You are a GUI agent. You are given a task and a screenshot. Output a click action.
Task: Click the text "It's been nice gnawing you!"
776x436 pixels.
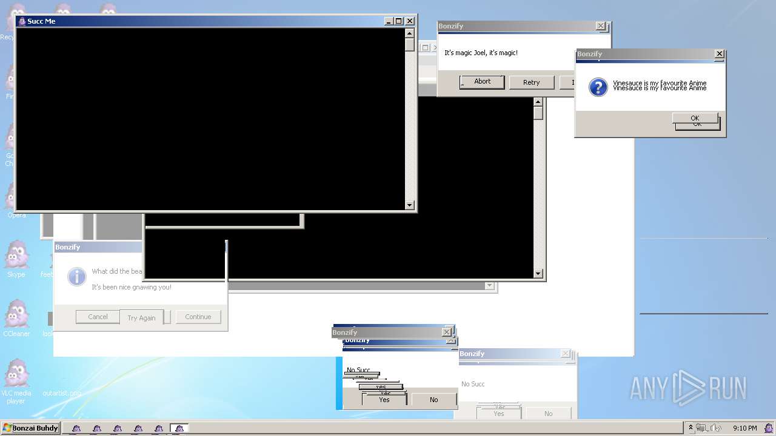132,287
